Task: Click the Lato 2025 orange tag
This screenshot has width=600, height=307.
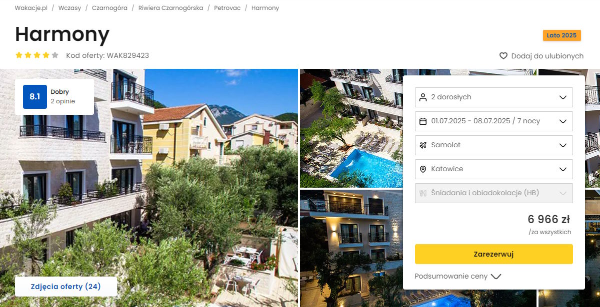Action: pos(561,35)
